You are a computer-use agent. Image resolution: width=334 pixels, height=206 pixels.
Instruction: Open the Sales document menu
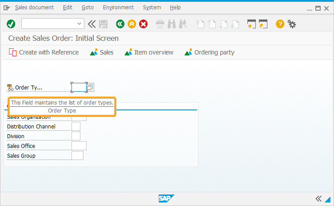coord(34,8)
